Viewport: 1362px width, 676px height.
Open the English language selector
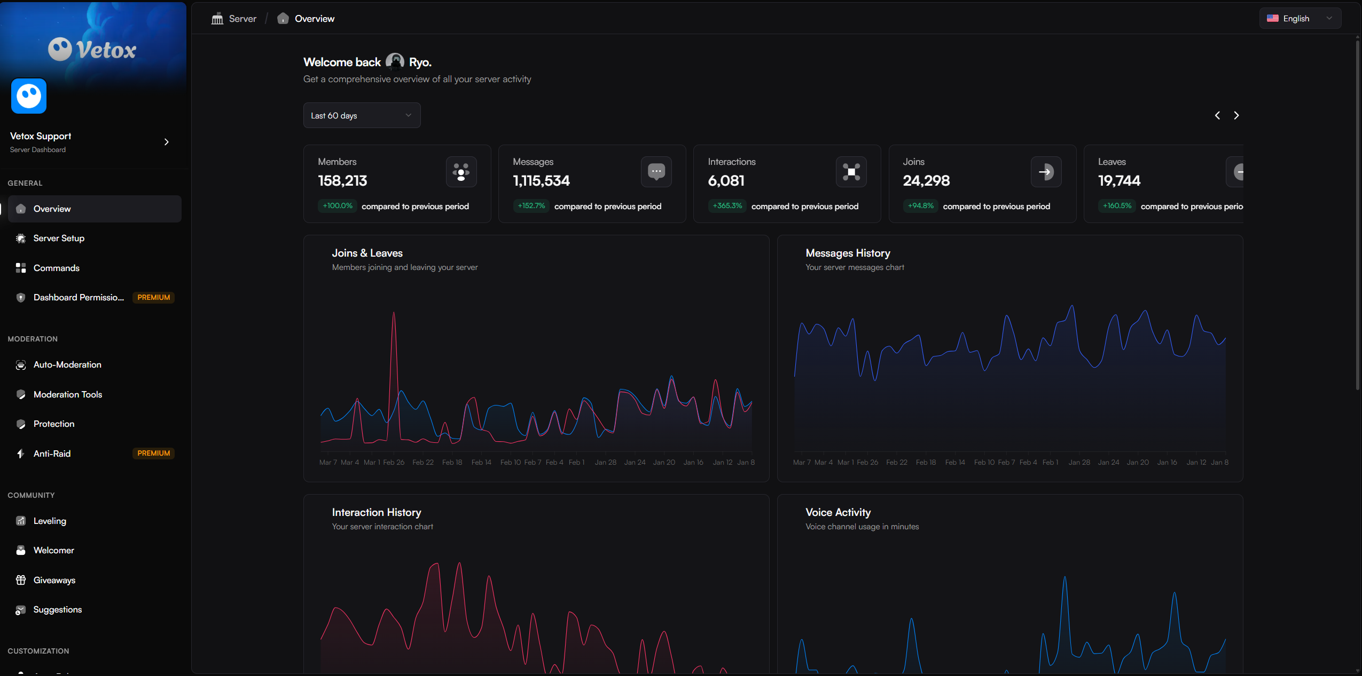(1300, 18)
